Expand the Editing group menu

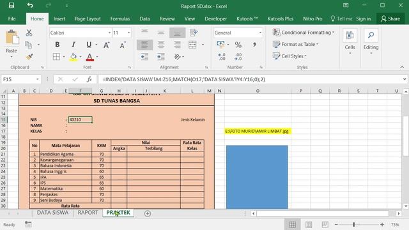click(x=371, y=42)
